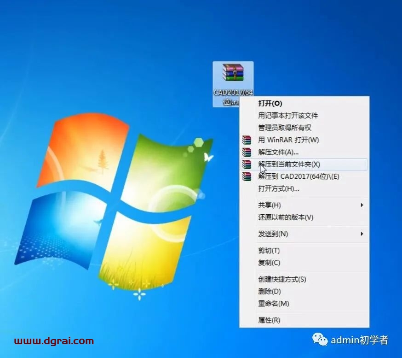Open the 共享(H) submenu entry
Image resolution: width=402 pixels, height=358 pixels.
click(304, 205)
